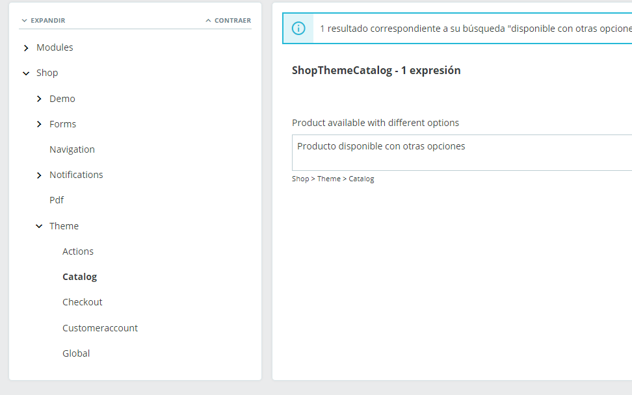
Task: Open the Pdf tree item
Action: coord(57,200)
